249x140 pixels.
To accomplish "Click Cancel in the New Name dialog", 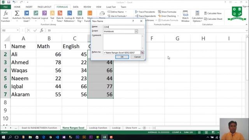I will [x=137, y=57].
